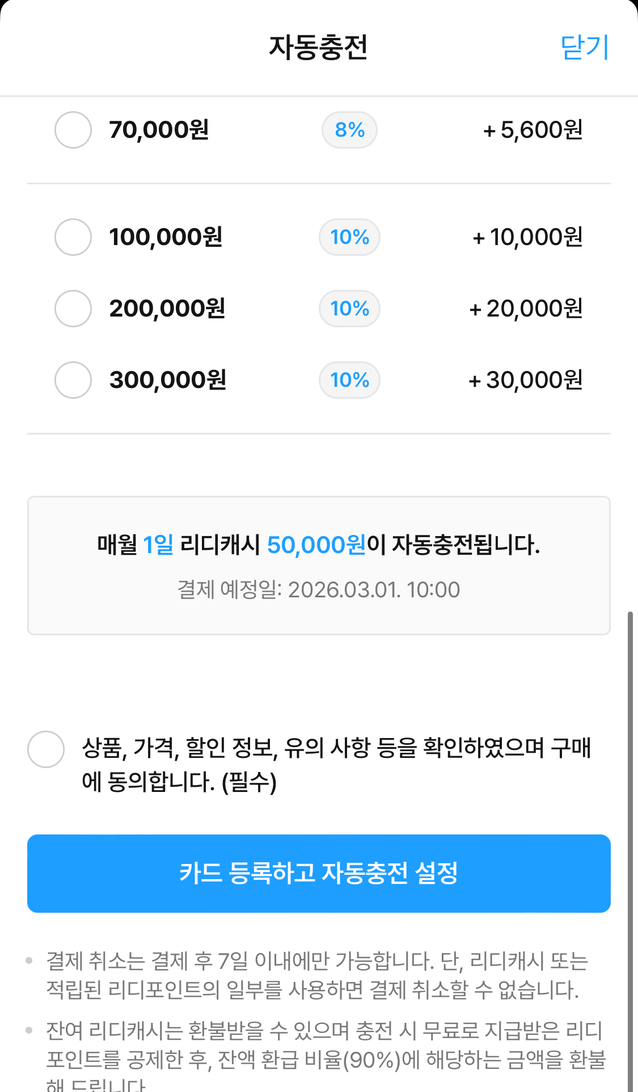638x1092 pixels.
Task: Click the 8% bonus badge
Action: point(349,130)
